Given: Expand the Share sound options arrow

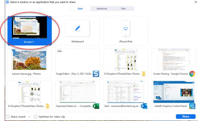Looking at the screenshot, I should tap(29, 117).
